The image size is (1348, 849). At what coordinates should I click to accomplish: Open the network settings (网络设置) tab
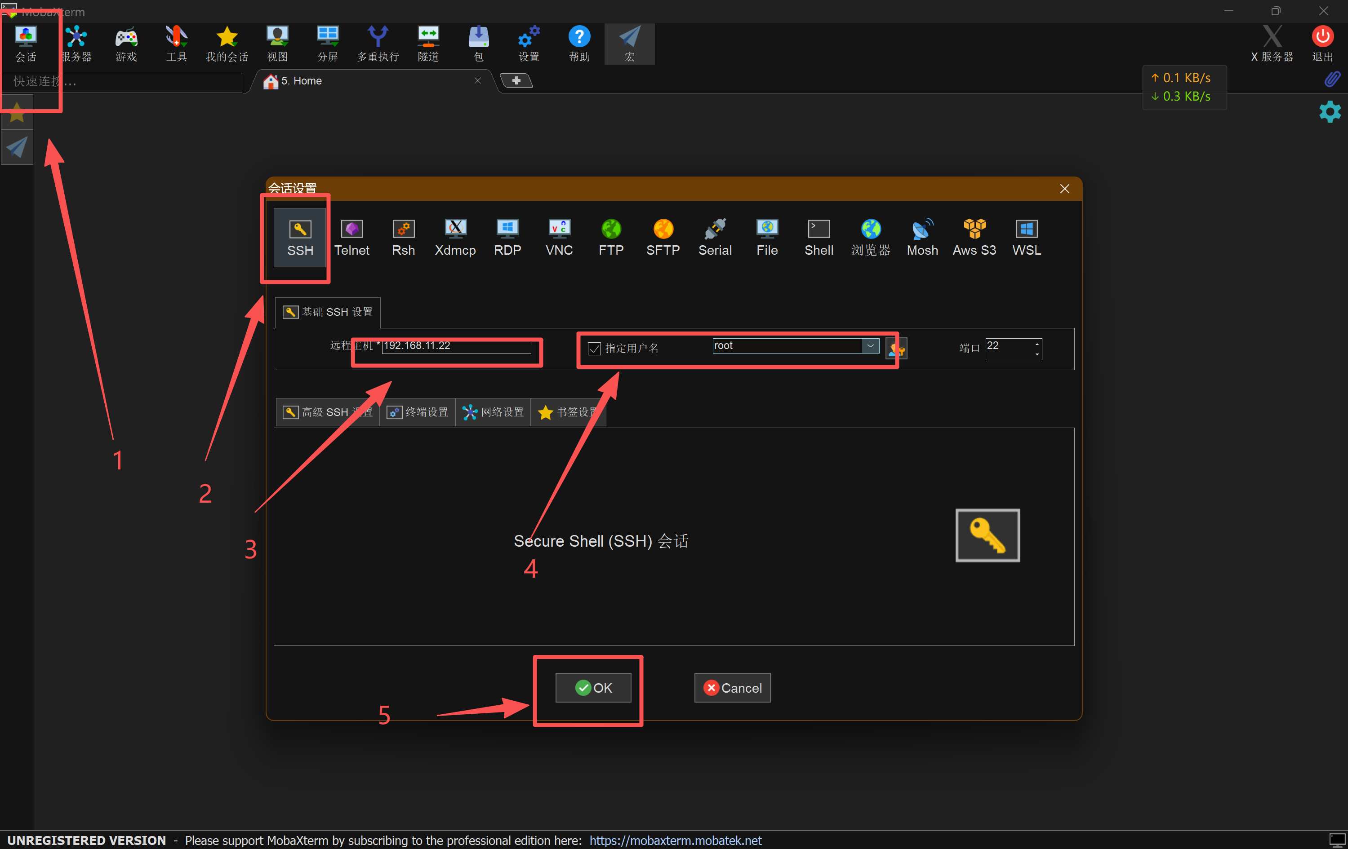493,412
